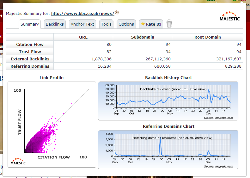The width and height of the screenshot is (250, 178).
Task: Open the bbc.co.uk/news URL link
Action: pyautogui.click(x=82, y=13)
